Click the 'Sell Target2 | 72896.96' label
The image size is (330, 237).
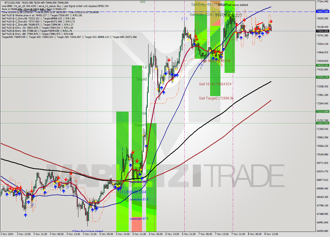point(216,98)
